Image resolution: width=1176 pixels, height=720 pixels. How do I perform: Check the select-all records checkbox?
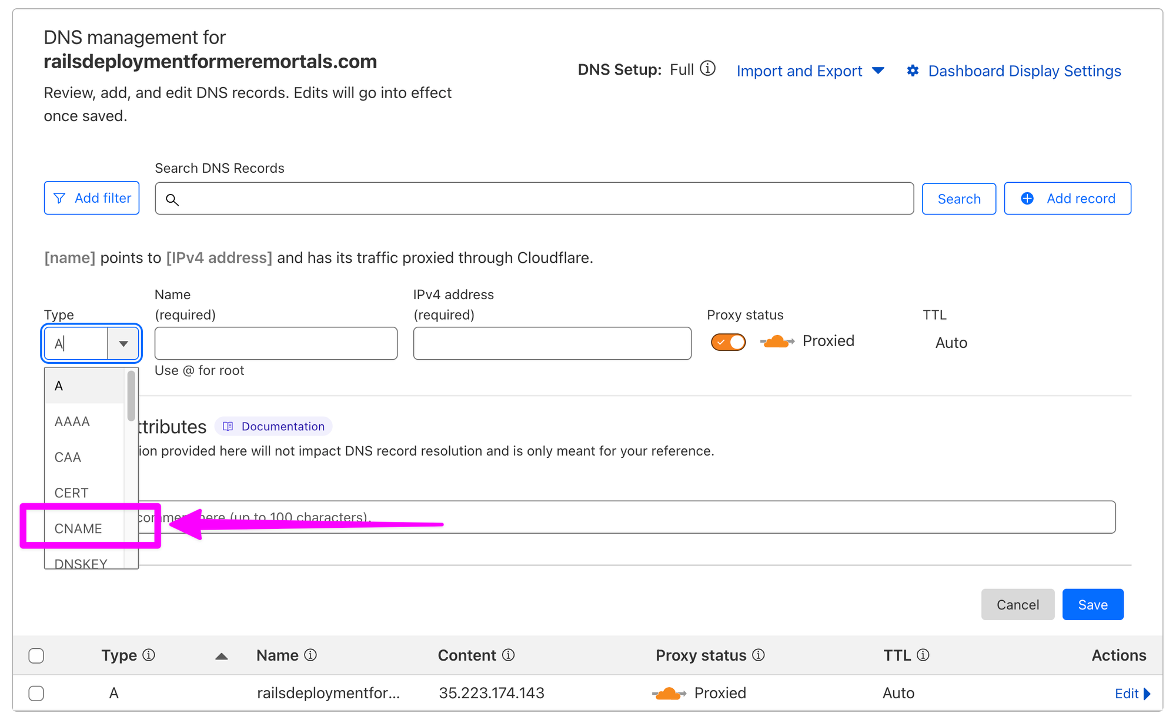(x=36, y=655)
